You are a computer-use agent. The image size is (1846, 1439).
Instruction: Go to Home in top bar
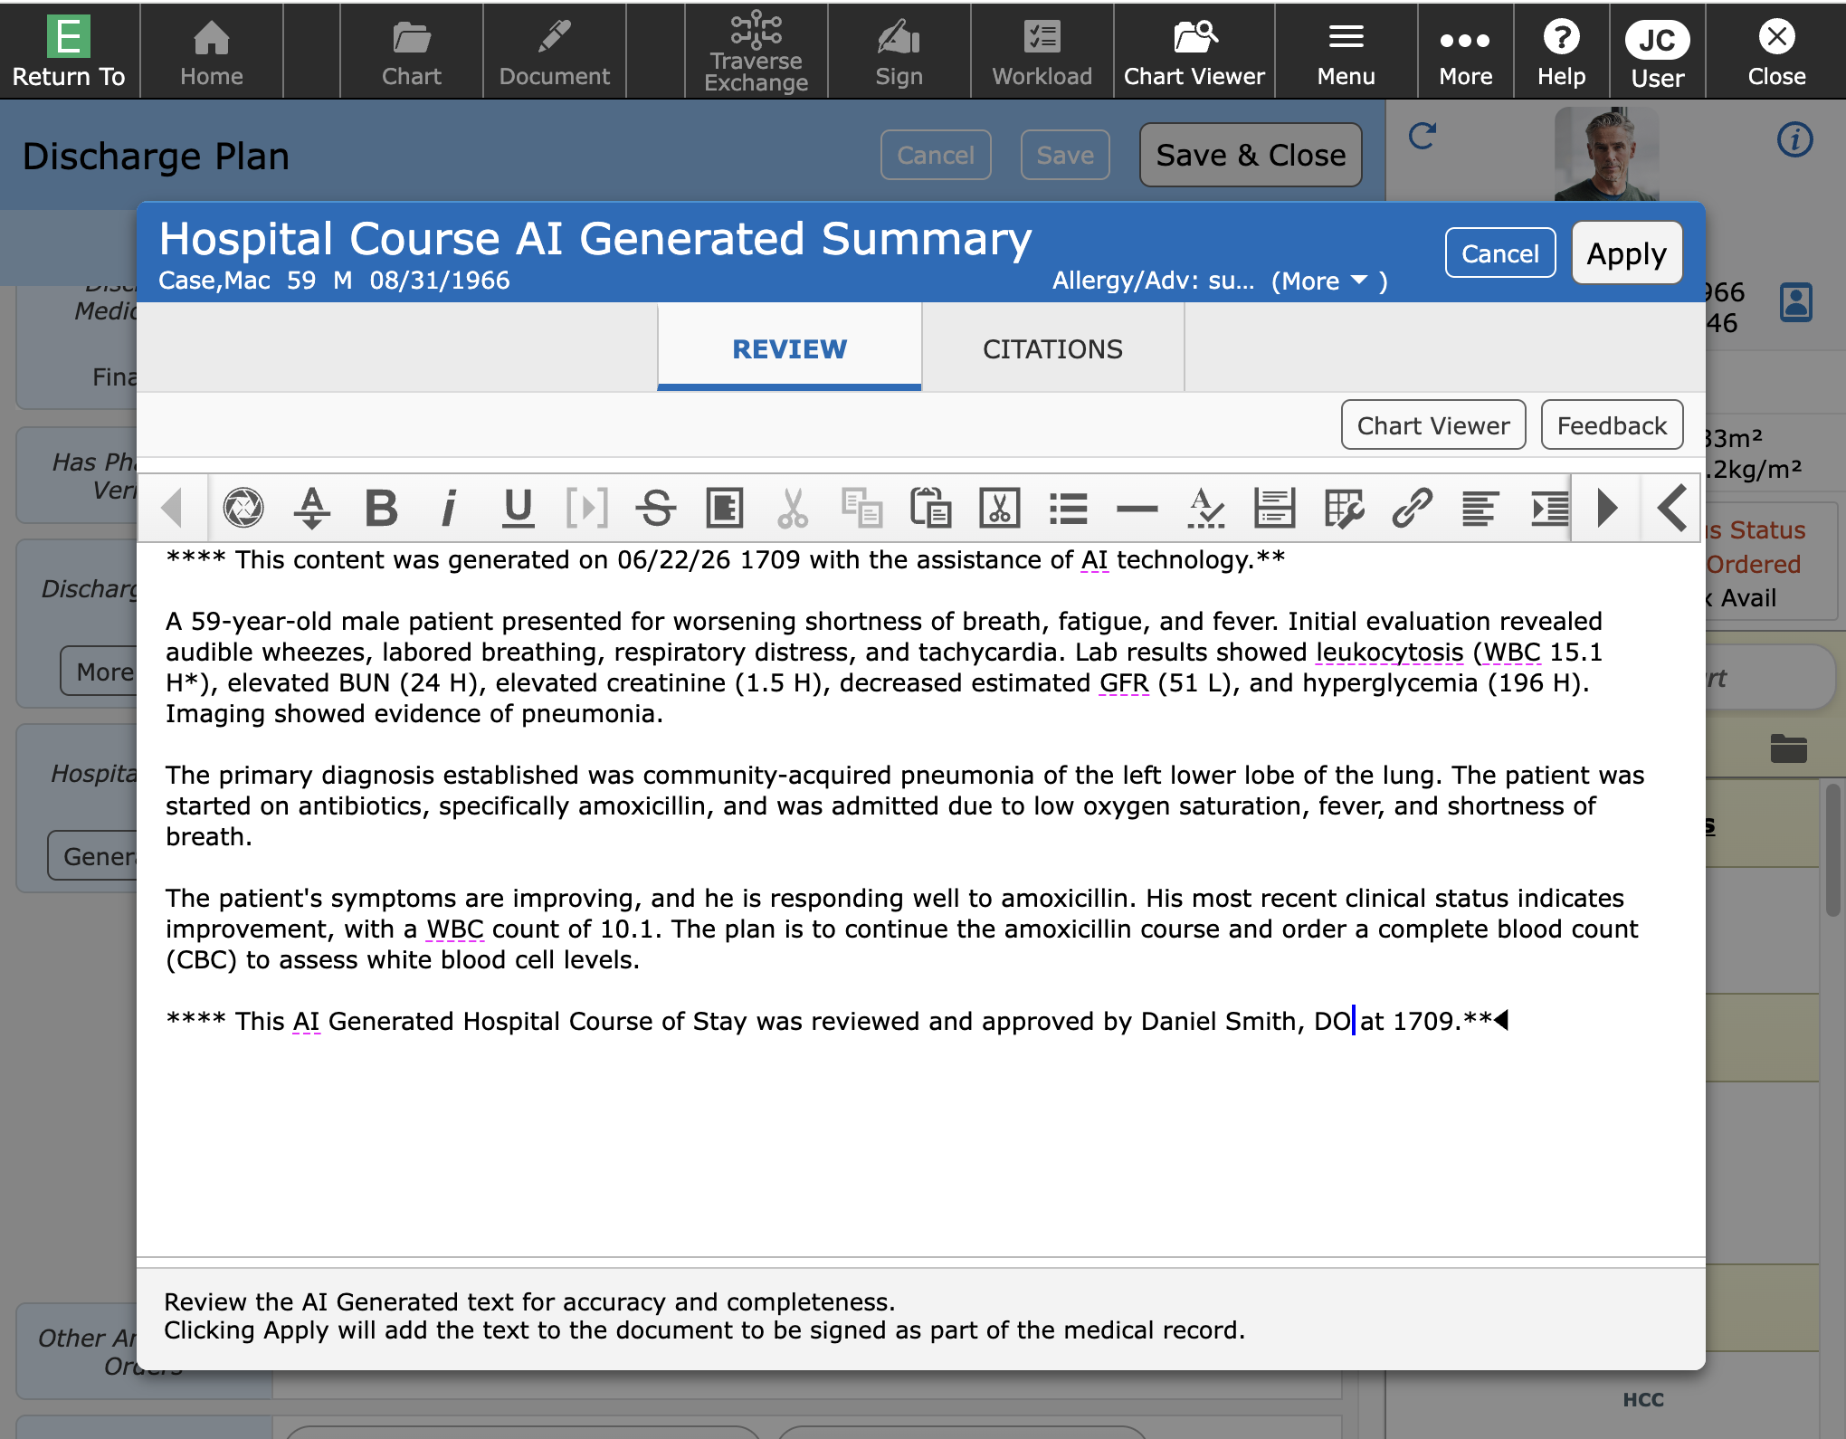pos(211,52)
